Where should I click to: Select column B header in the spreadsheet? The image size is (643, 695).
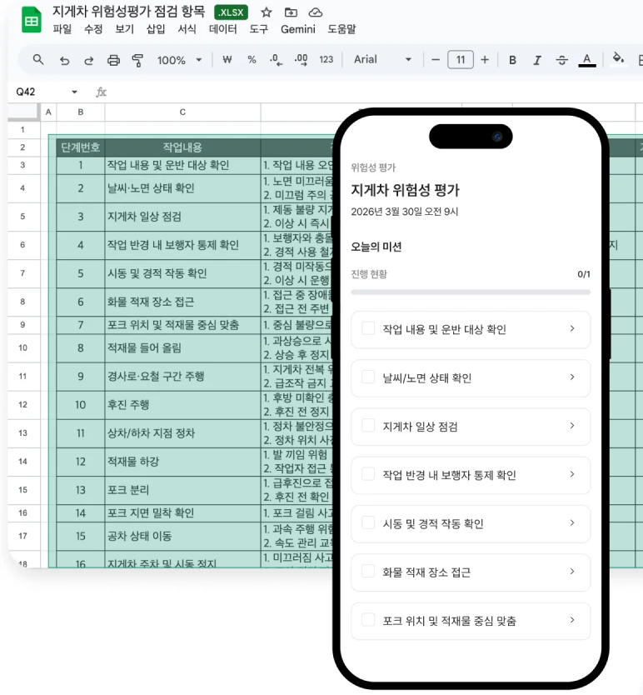pyautogui.click(x=81, y=112)
